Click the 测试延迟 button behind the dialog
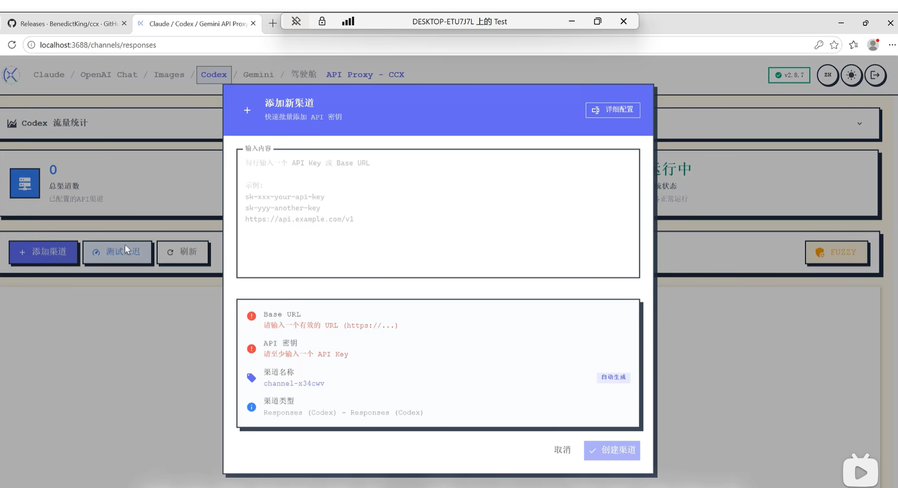The height and width of the screenshot is (488, 898). 117,252
